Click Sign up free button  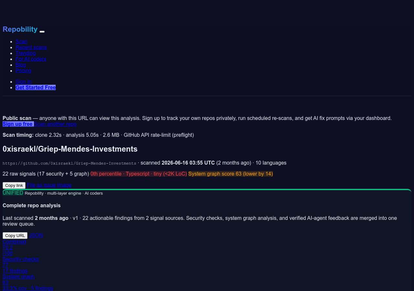(18, 124)
